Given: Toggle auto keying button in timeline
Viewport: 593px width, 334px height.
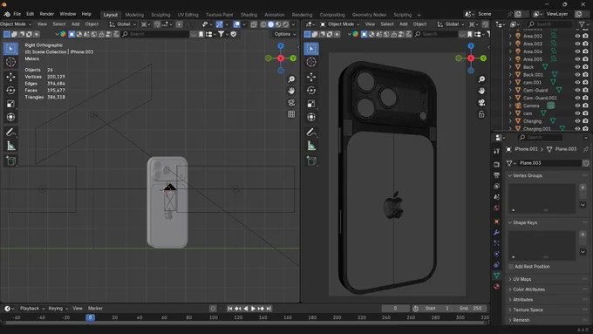Looking at the screenshot, I should click(213, 309).
